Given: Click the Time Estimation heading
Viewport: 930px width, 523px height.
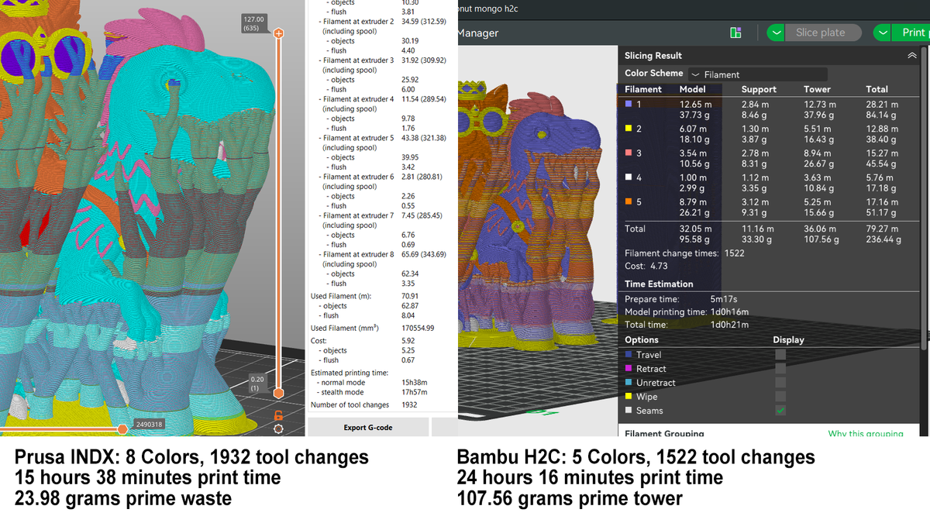Looking at the screenshot, I should coord(659,284).
